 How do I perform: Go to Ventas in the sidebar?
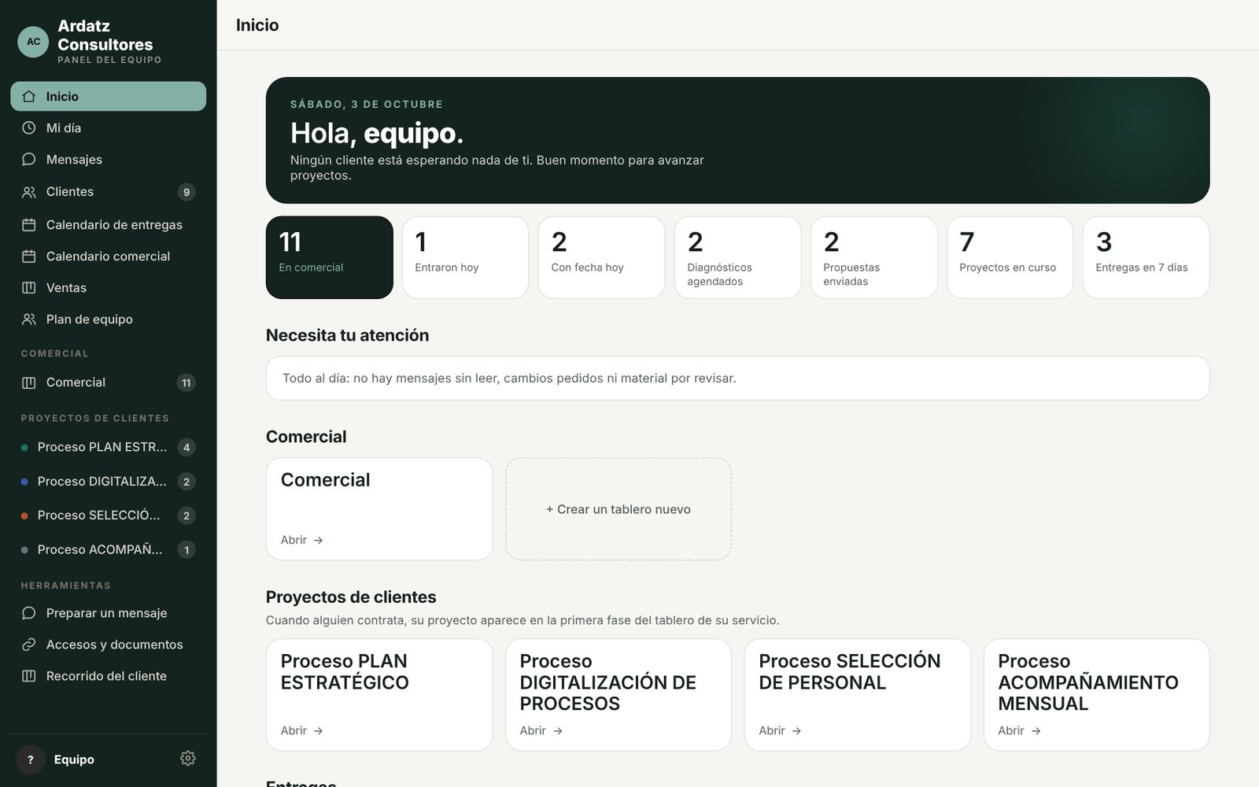click(x=108, y=287)
